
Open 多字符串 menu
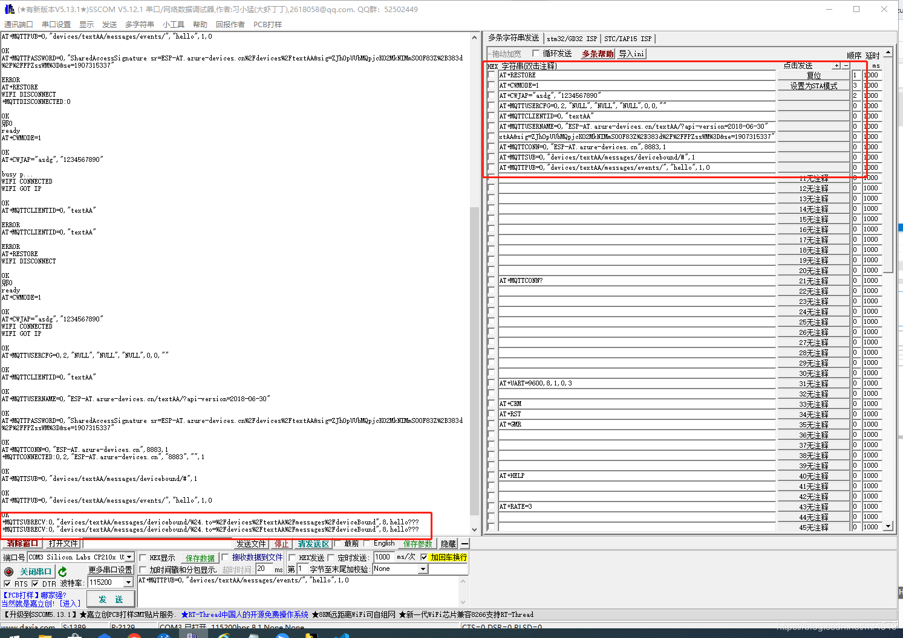point(140,25)
